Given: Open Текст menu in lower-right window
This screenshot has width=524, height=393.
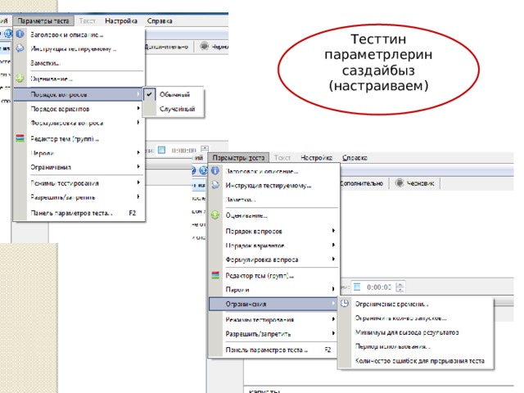Looking at the screenshot, I should coord(282,157).
